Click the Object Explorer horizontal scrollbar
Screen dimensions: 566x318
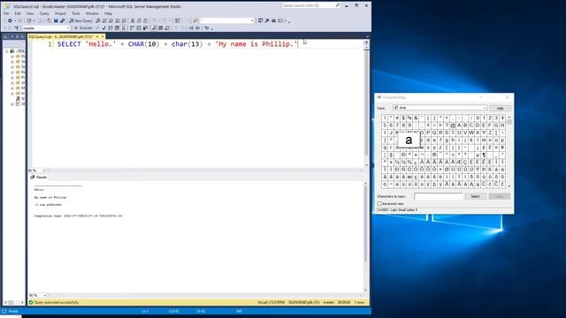click(x=14, y=302)
